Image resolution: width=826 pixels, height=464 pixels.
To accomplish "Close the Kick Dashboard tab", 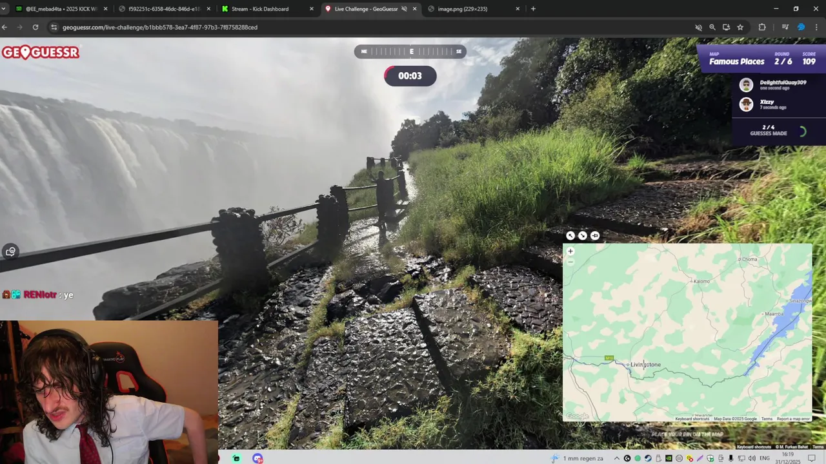I will pyautogui.click(x=312, y=9).
